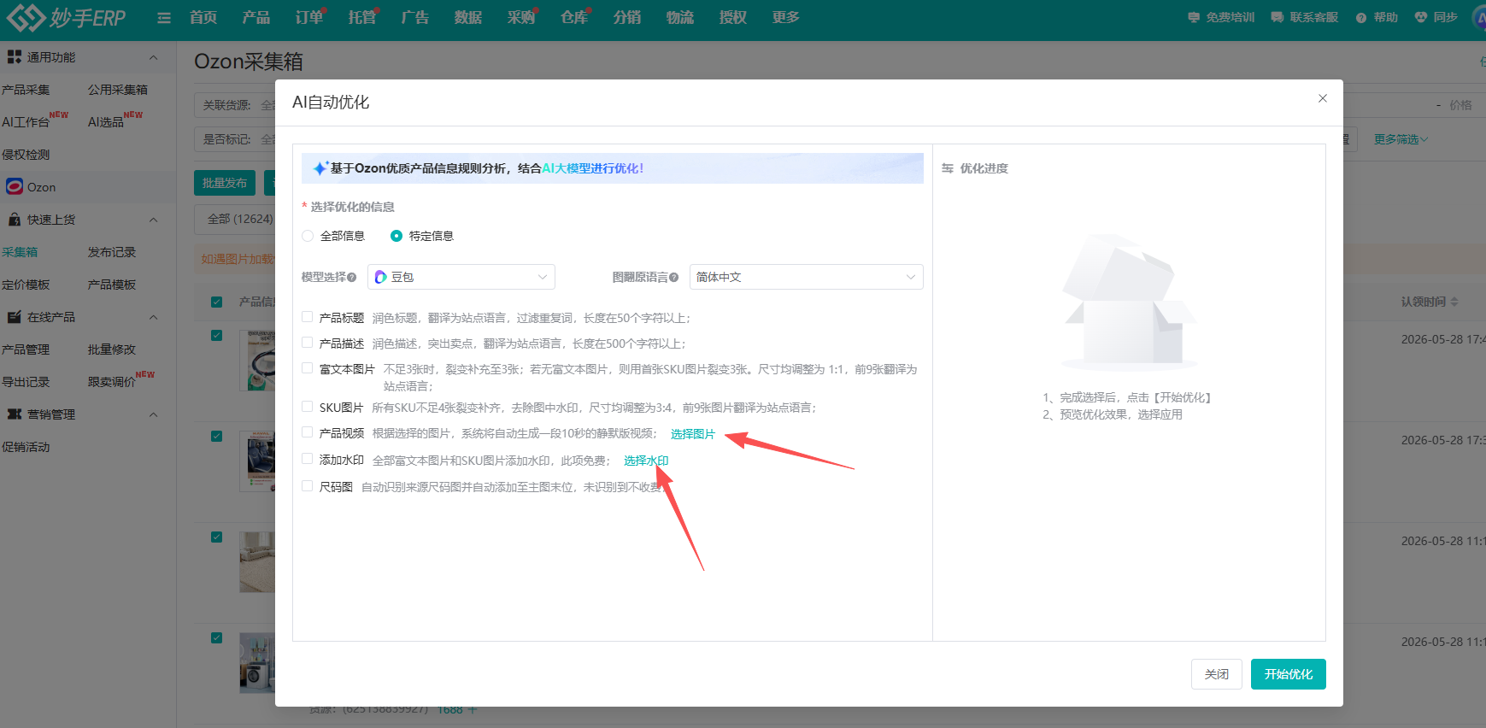The height and width of the screenshot is (728, 1486).
Task: Expand 更多筛选 filter options
Action: pyautogui.click(x=1401, y=139)
